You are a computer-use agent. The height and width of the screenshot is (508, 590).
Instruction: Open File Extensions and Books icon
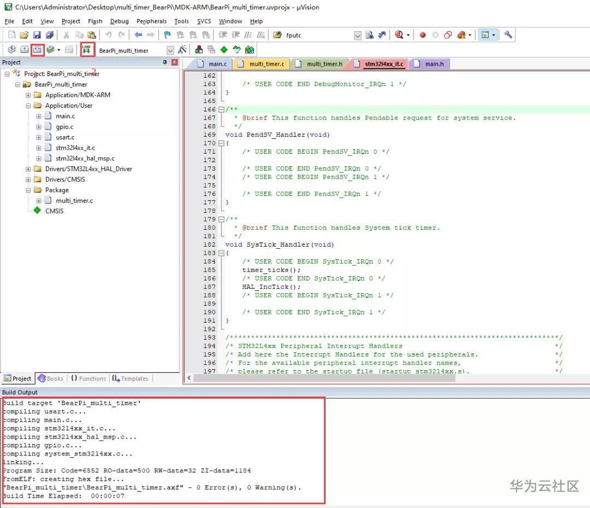pyautogui.click(x=199, y=50)
